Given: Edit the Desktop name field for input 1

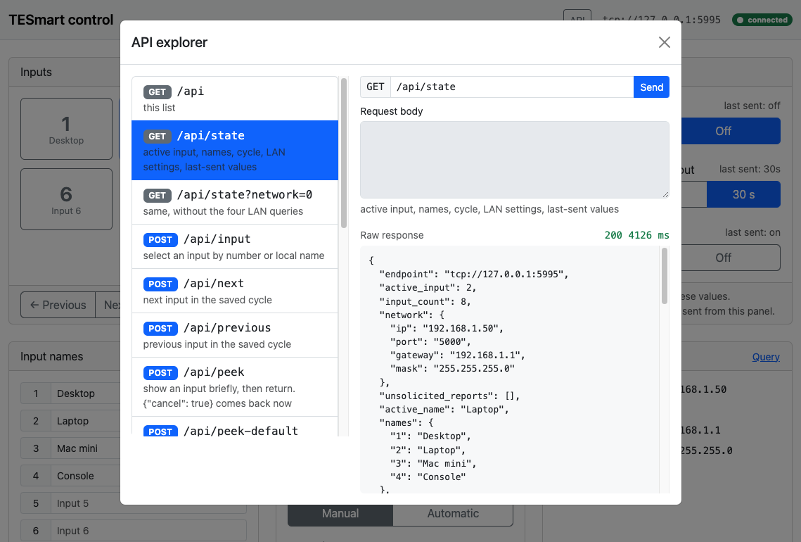Looking at the screenshot, I should pos(85,393).
